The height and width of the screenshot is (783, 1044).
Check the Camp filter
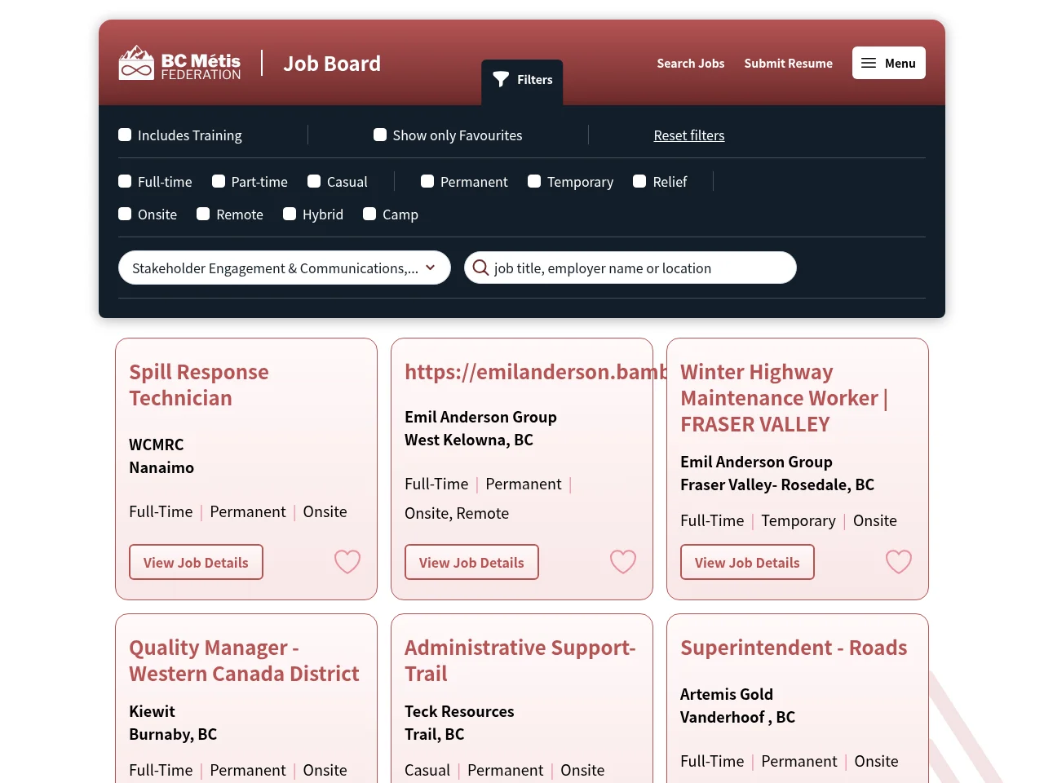click(369, 214)
